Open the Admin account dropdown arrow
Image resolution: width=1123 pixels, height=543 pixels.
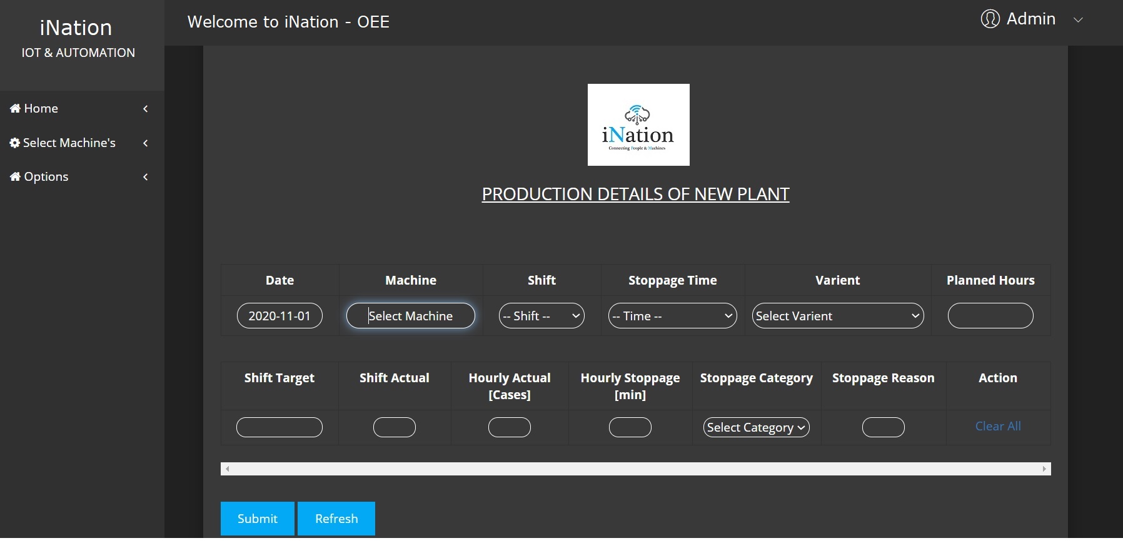tap(1078, 20)
